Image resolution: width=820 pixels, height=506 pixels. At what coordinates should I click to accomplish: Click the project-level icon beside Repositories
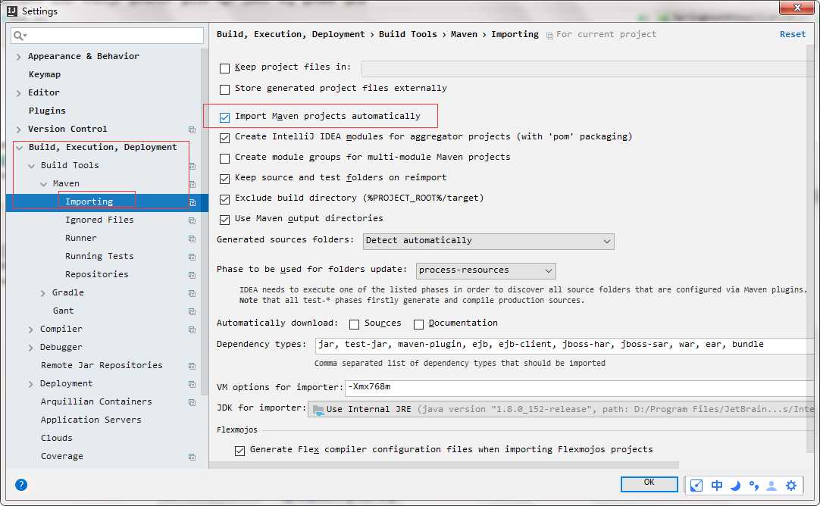[192, 275]
